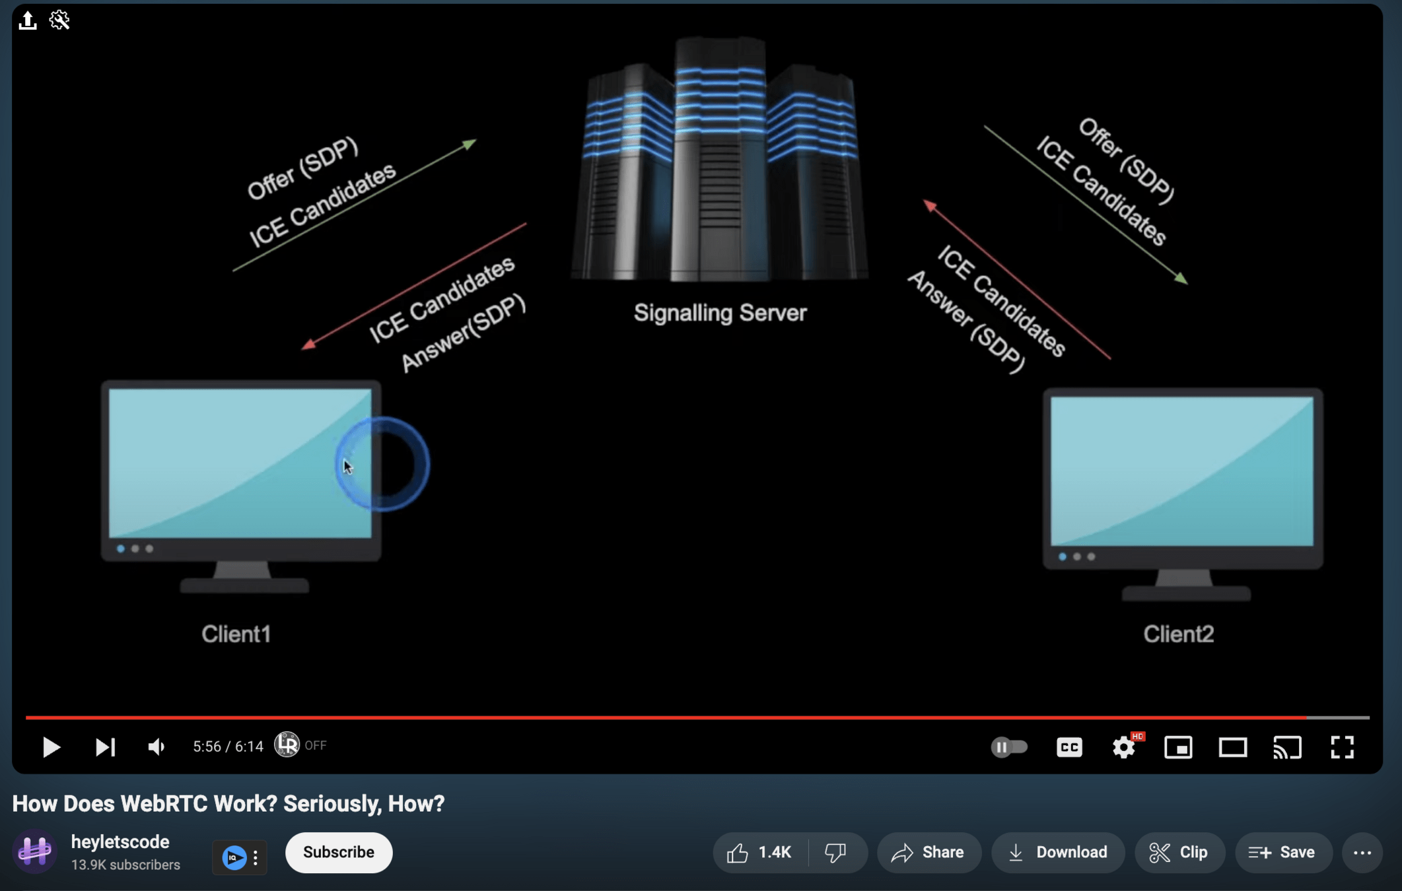This screenshot has width=1402, height=891.
Task: Open the video settings gear
Action: 1123,747
